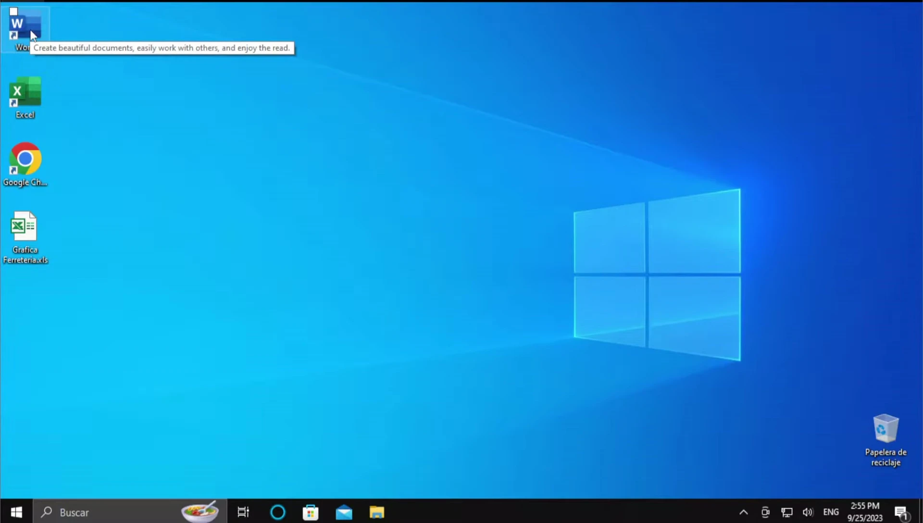The width and height of the screenshot is (923, 523).
Task: Open the network status tray icon
Action: (x=787, y=512)
